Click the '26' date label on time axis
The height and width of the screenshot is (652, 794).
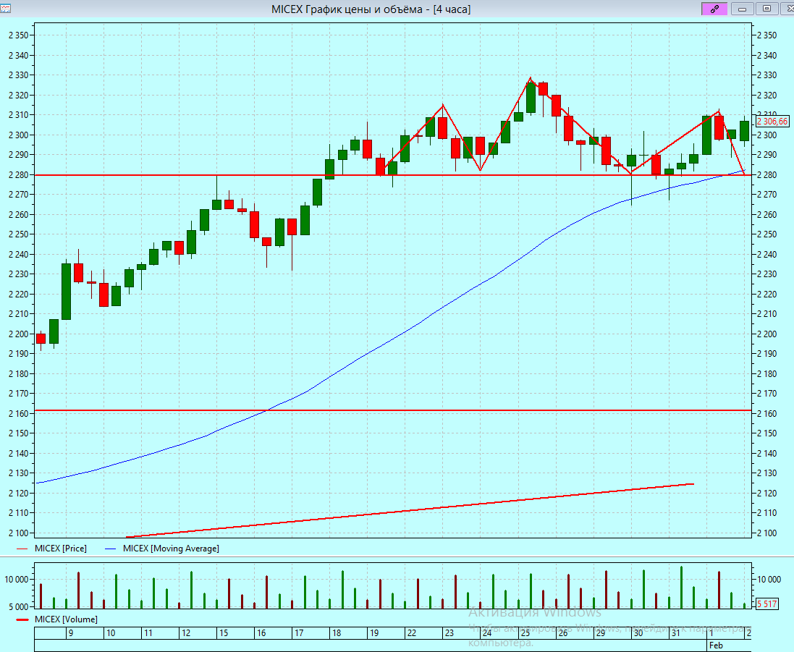[x=562, y=632]
